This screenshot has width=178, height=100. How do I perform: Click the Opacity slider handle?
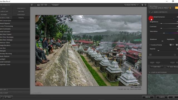158,51
